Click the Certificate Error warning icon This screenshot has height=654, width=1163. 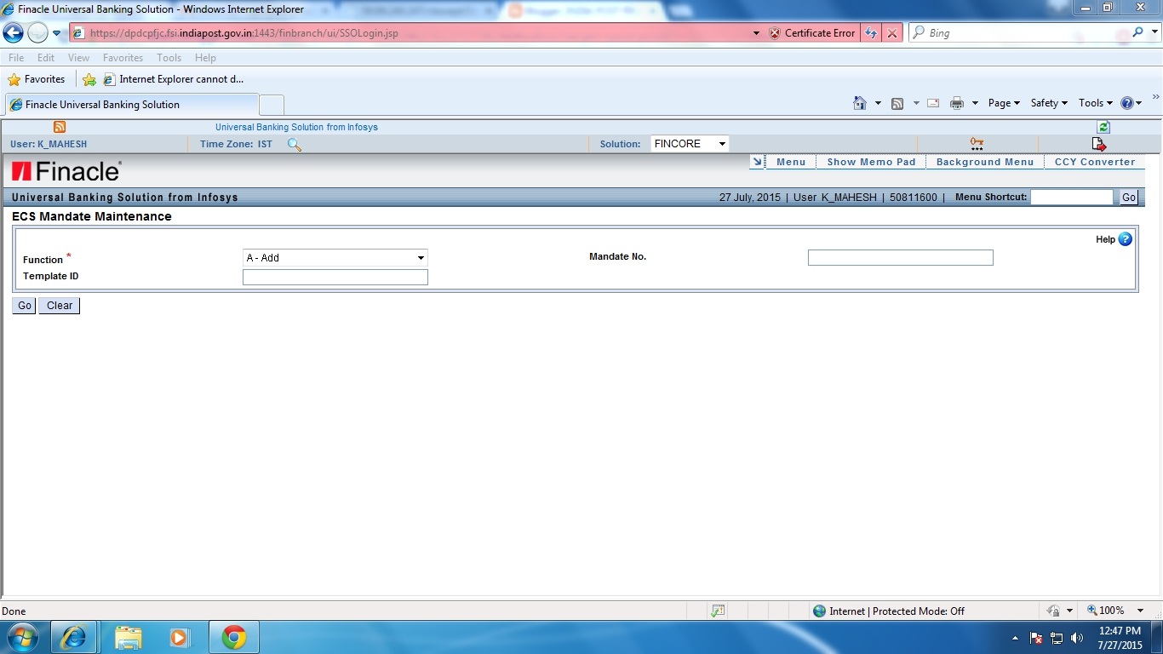pos(773,32)
